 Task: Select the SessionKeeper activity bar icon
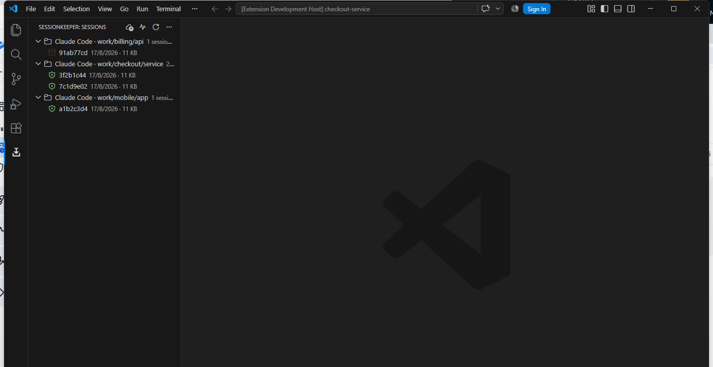16,152
